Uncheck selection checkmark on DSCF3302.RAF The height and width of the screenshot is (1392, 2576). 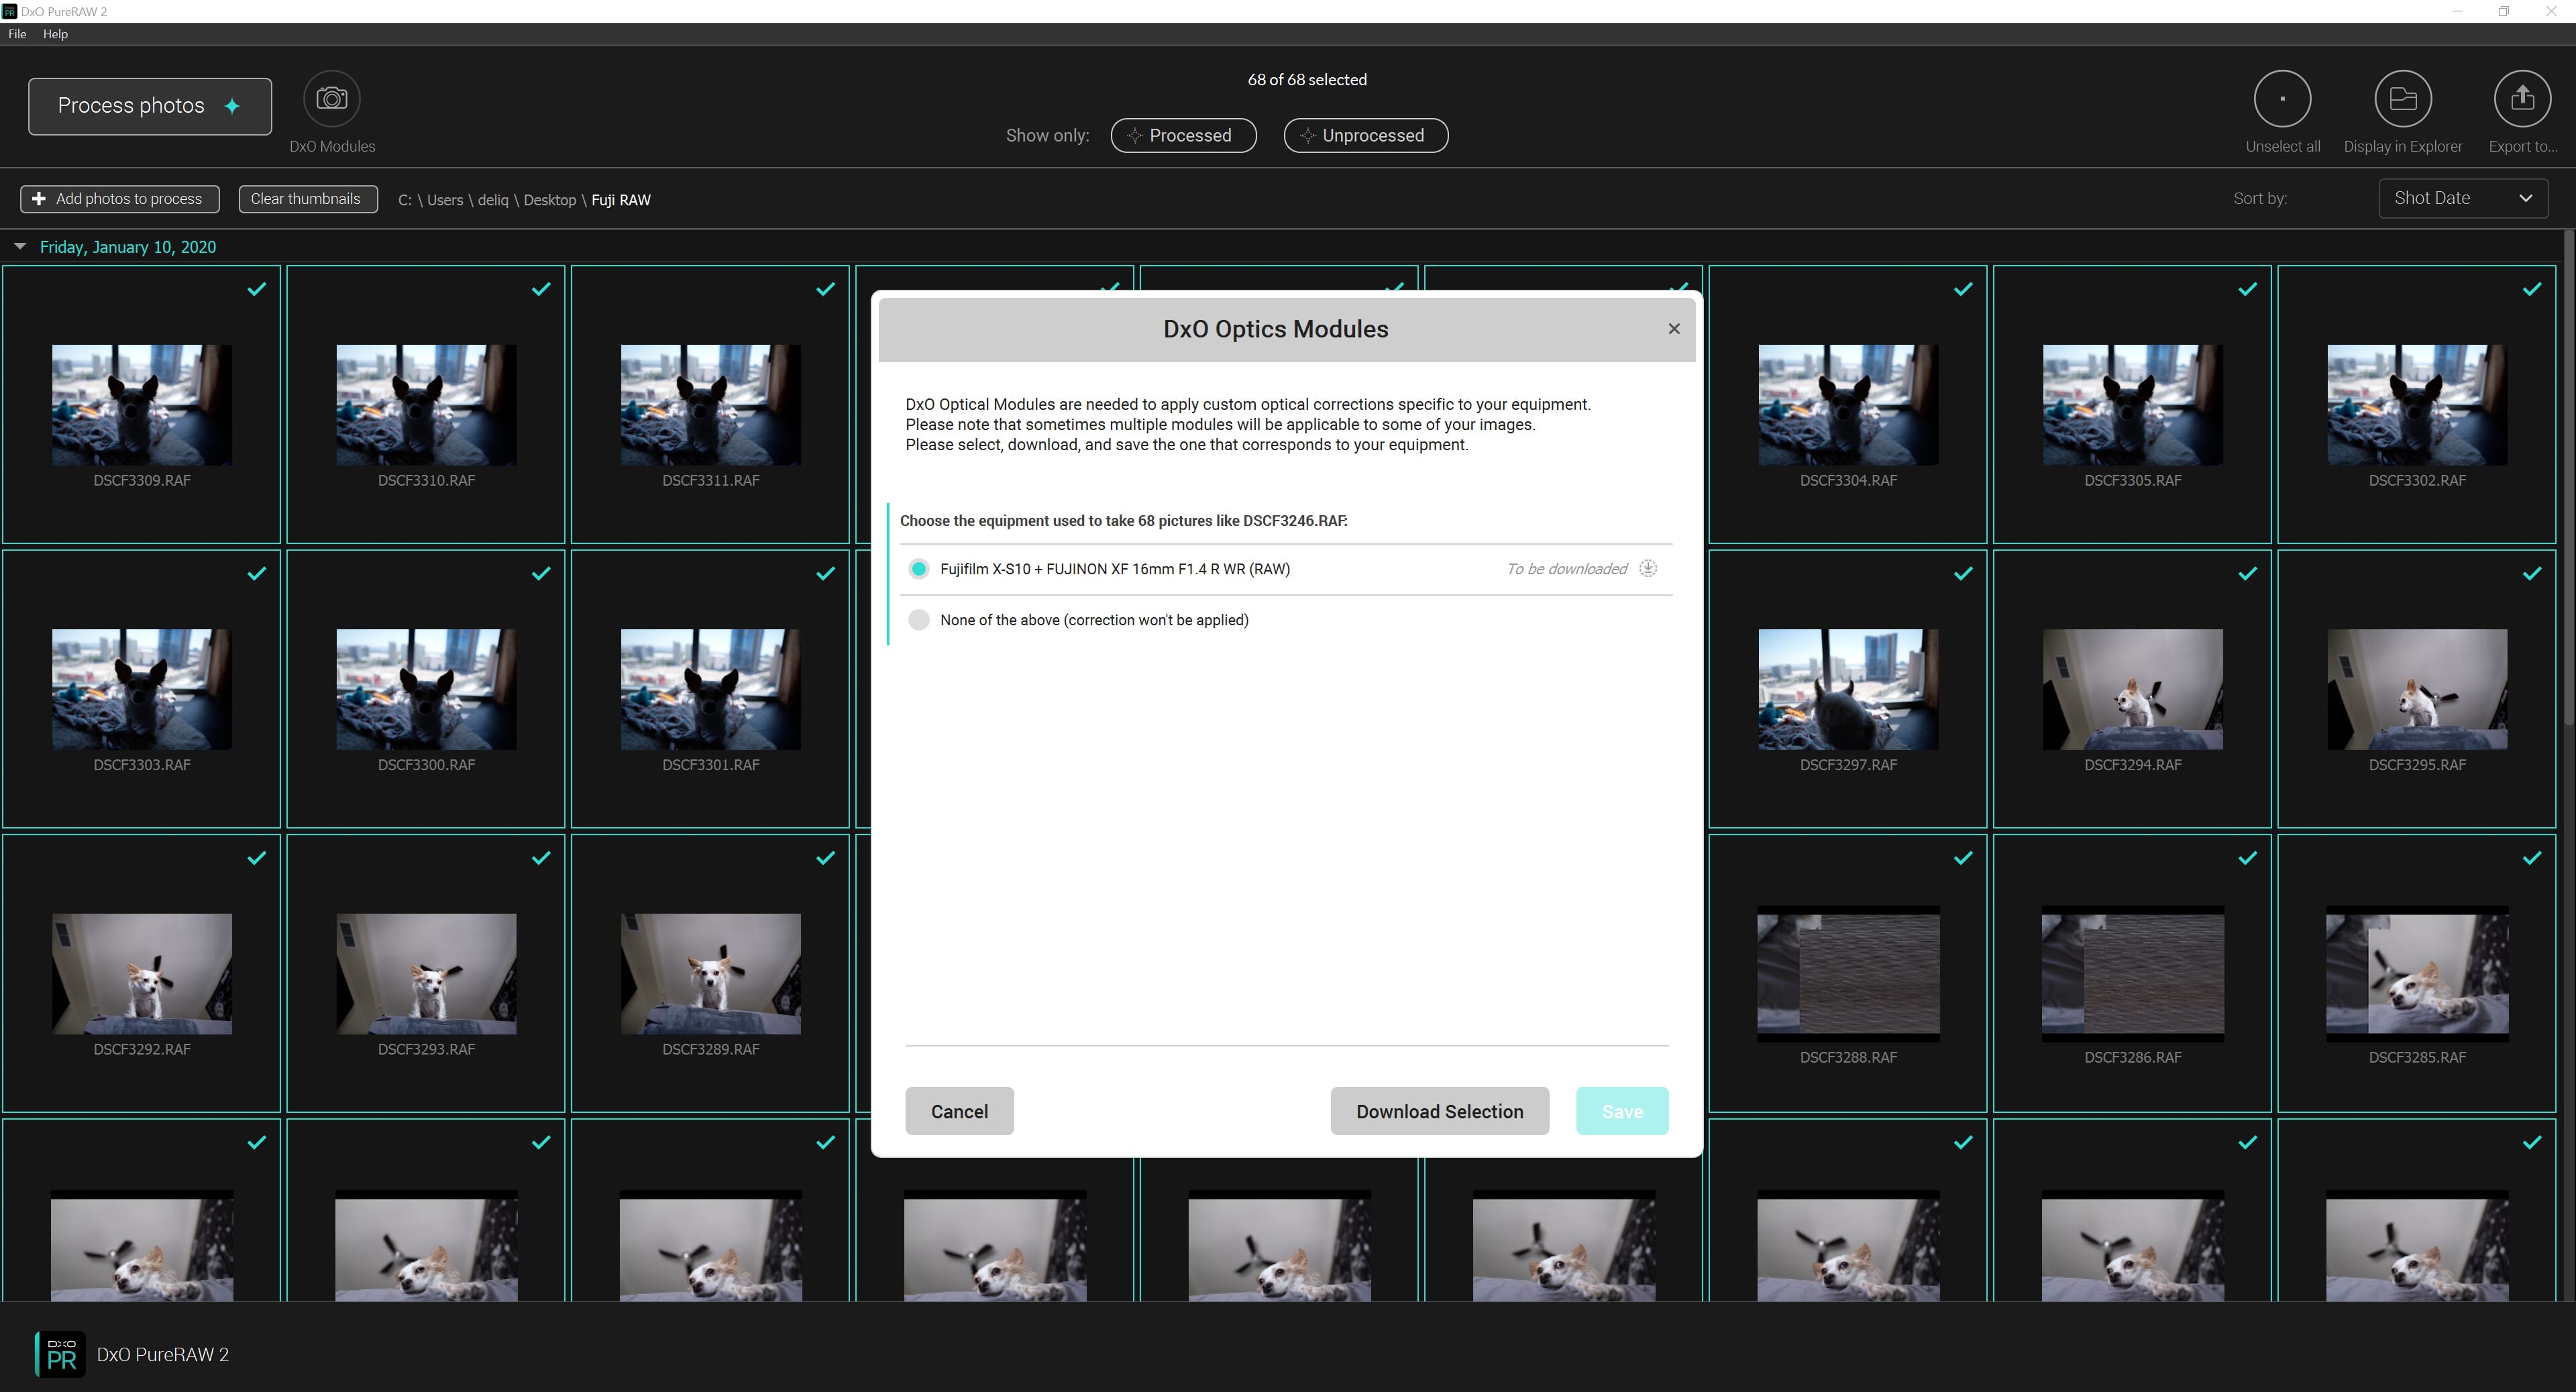point(2531,289)
